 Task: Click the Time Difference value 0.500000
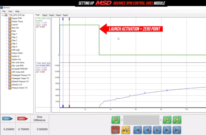(42, 129)
